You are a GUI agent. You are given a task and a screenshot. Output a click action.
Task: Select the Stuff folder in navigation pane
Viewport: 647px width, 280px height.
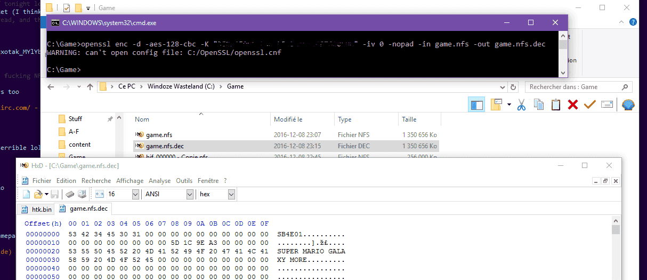75,119
